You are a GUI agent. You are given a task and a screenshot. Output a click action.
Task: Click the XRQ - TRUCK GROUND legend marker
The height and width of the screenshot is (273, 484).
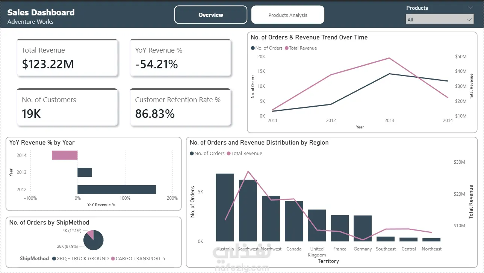click(x=54, y=259)
